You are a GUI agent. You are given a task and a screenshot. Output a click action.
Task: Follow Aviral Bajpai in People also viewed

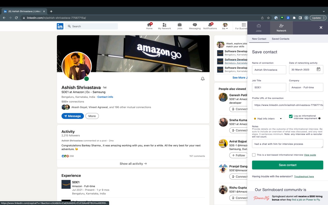[x=238, y=155]
